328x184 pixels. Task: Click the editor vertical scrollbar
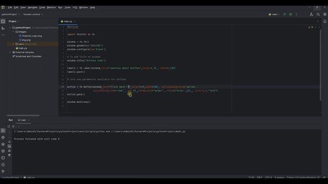pos(320,65)
